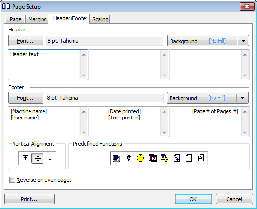This screenshot has height=209, width=257.
Task: Click the up arrow of right header scrollbar
Action: [245, 55]
